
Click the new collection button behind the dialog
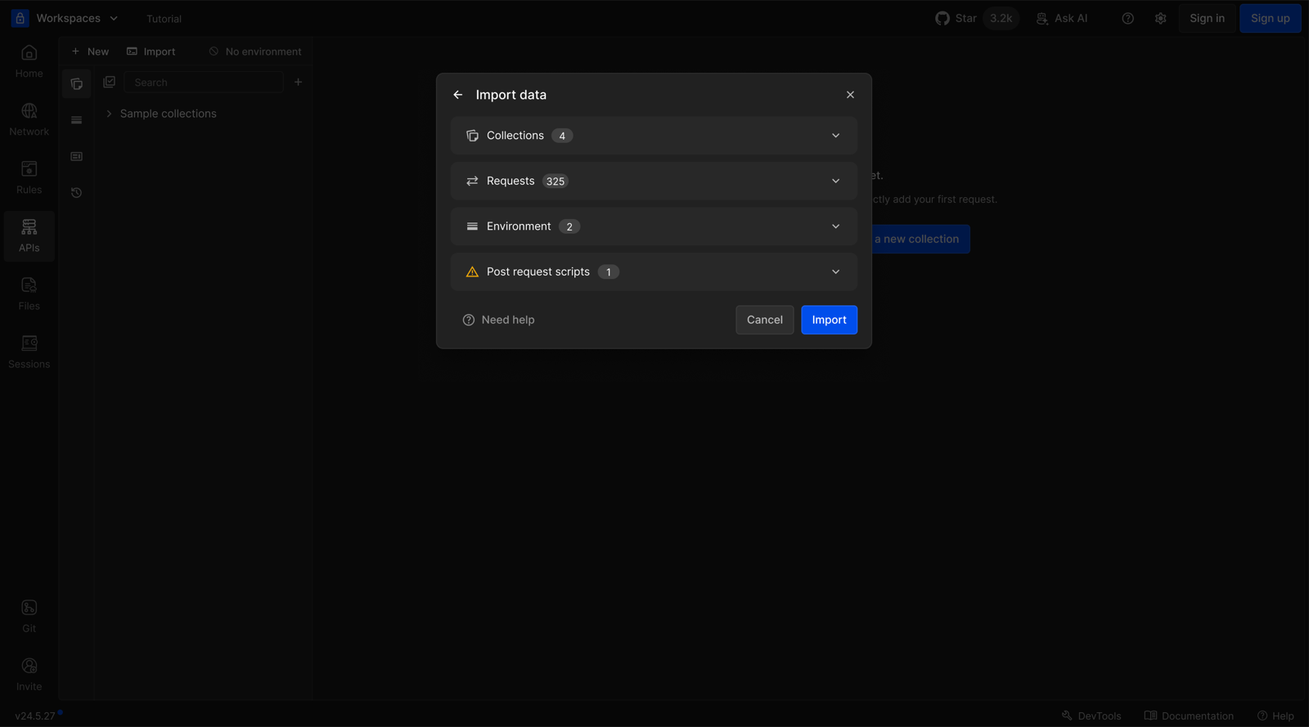(921, 239)
